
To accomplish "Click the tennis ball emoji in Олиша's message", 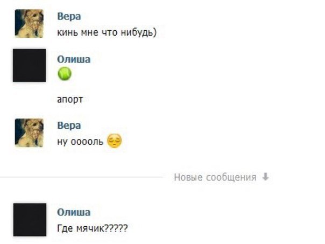I will coord(64,74).
